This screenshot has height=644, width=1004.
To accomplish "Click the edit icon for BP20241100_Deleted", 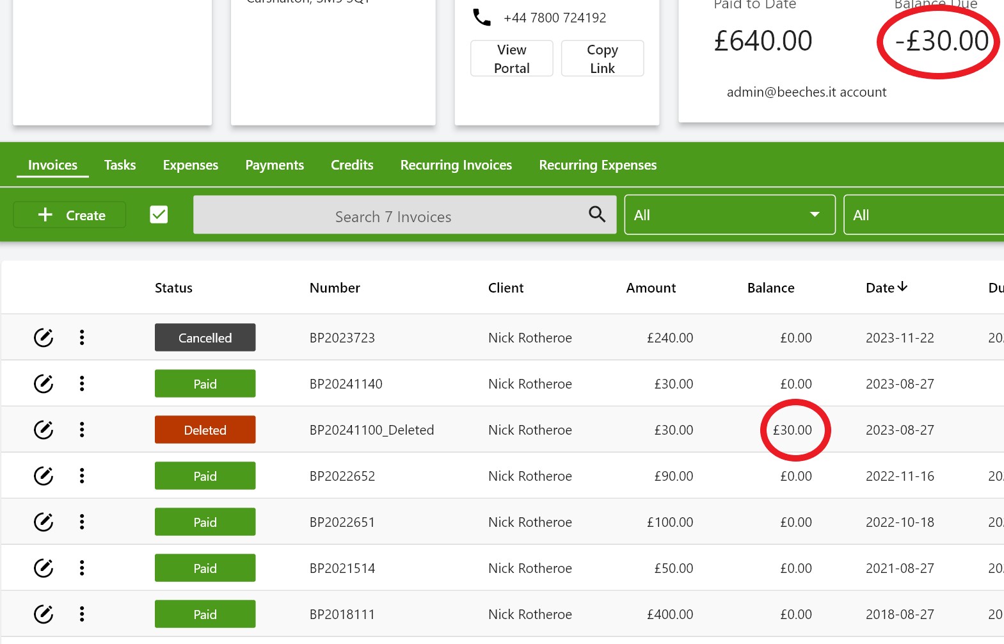I will [x=44, y=430].
